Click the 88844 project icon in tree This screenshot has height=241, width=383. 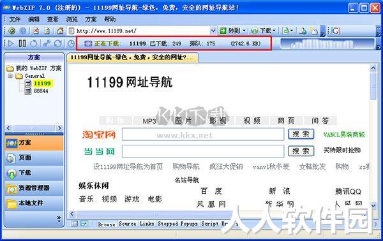pyautogui.click(x=28, y=91)
